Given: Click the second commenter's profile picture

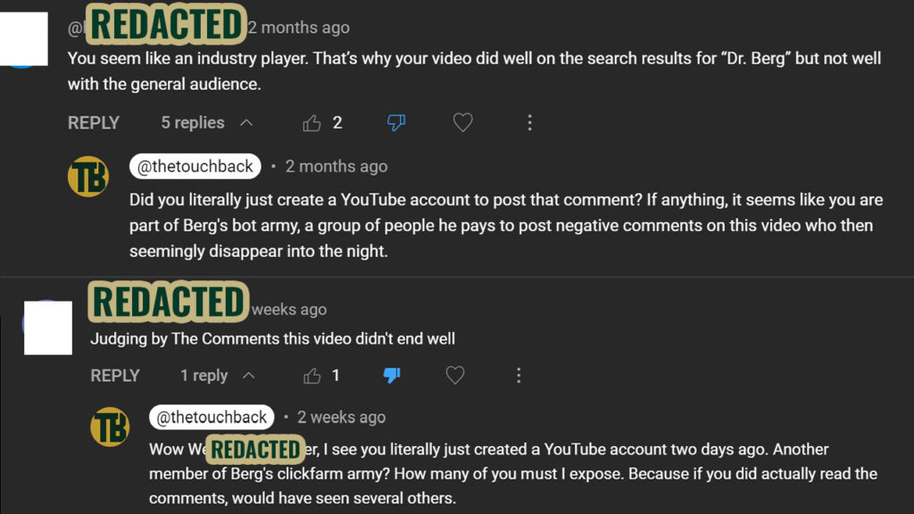Looking at the screenshot, I should [47, 327].
